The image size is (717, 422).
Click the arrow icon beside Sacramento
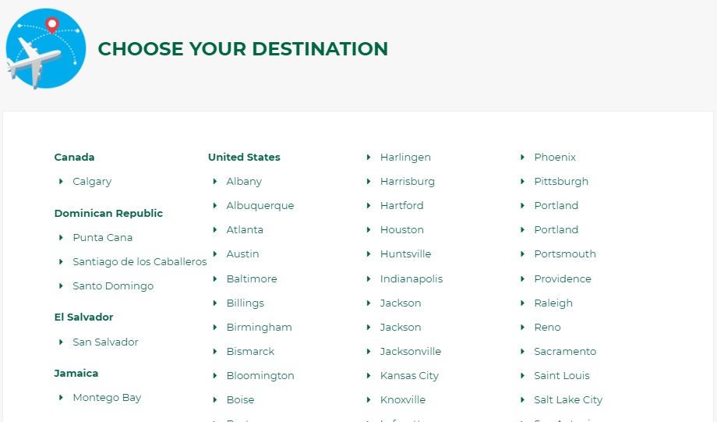pyautogui.click(x=523, y=352)
